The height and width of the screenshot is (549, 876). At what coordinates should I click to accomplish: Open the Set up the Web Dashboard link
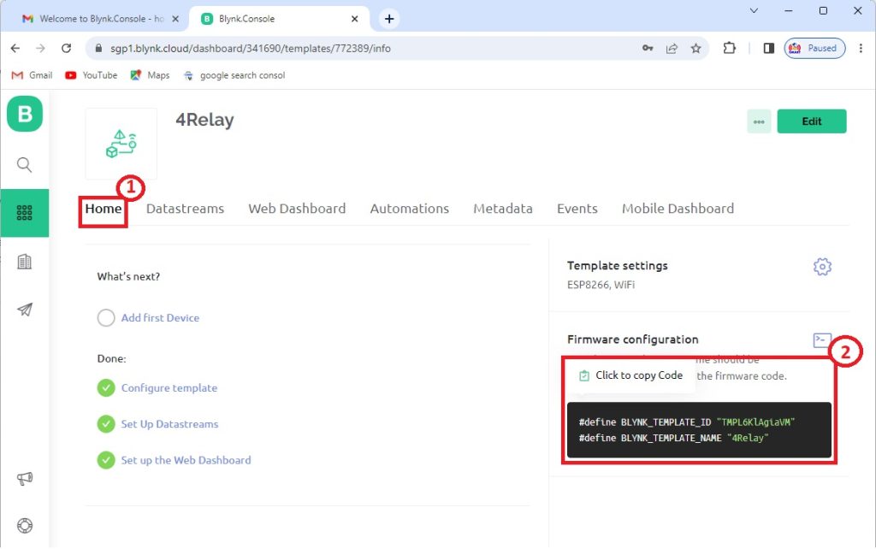186,460
